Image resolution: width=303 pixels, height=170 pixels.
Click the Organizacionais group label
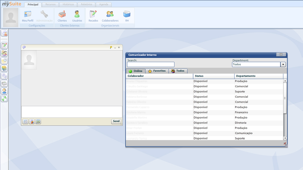point(110,26)
